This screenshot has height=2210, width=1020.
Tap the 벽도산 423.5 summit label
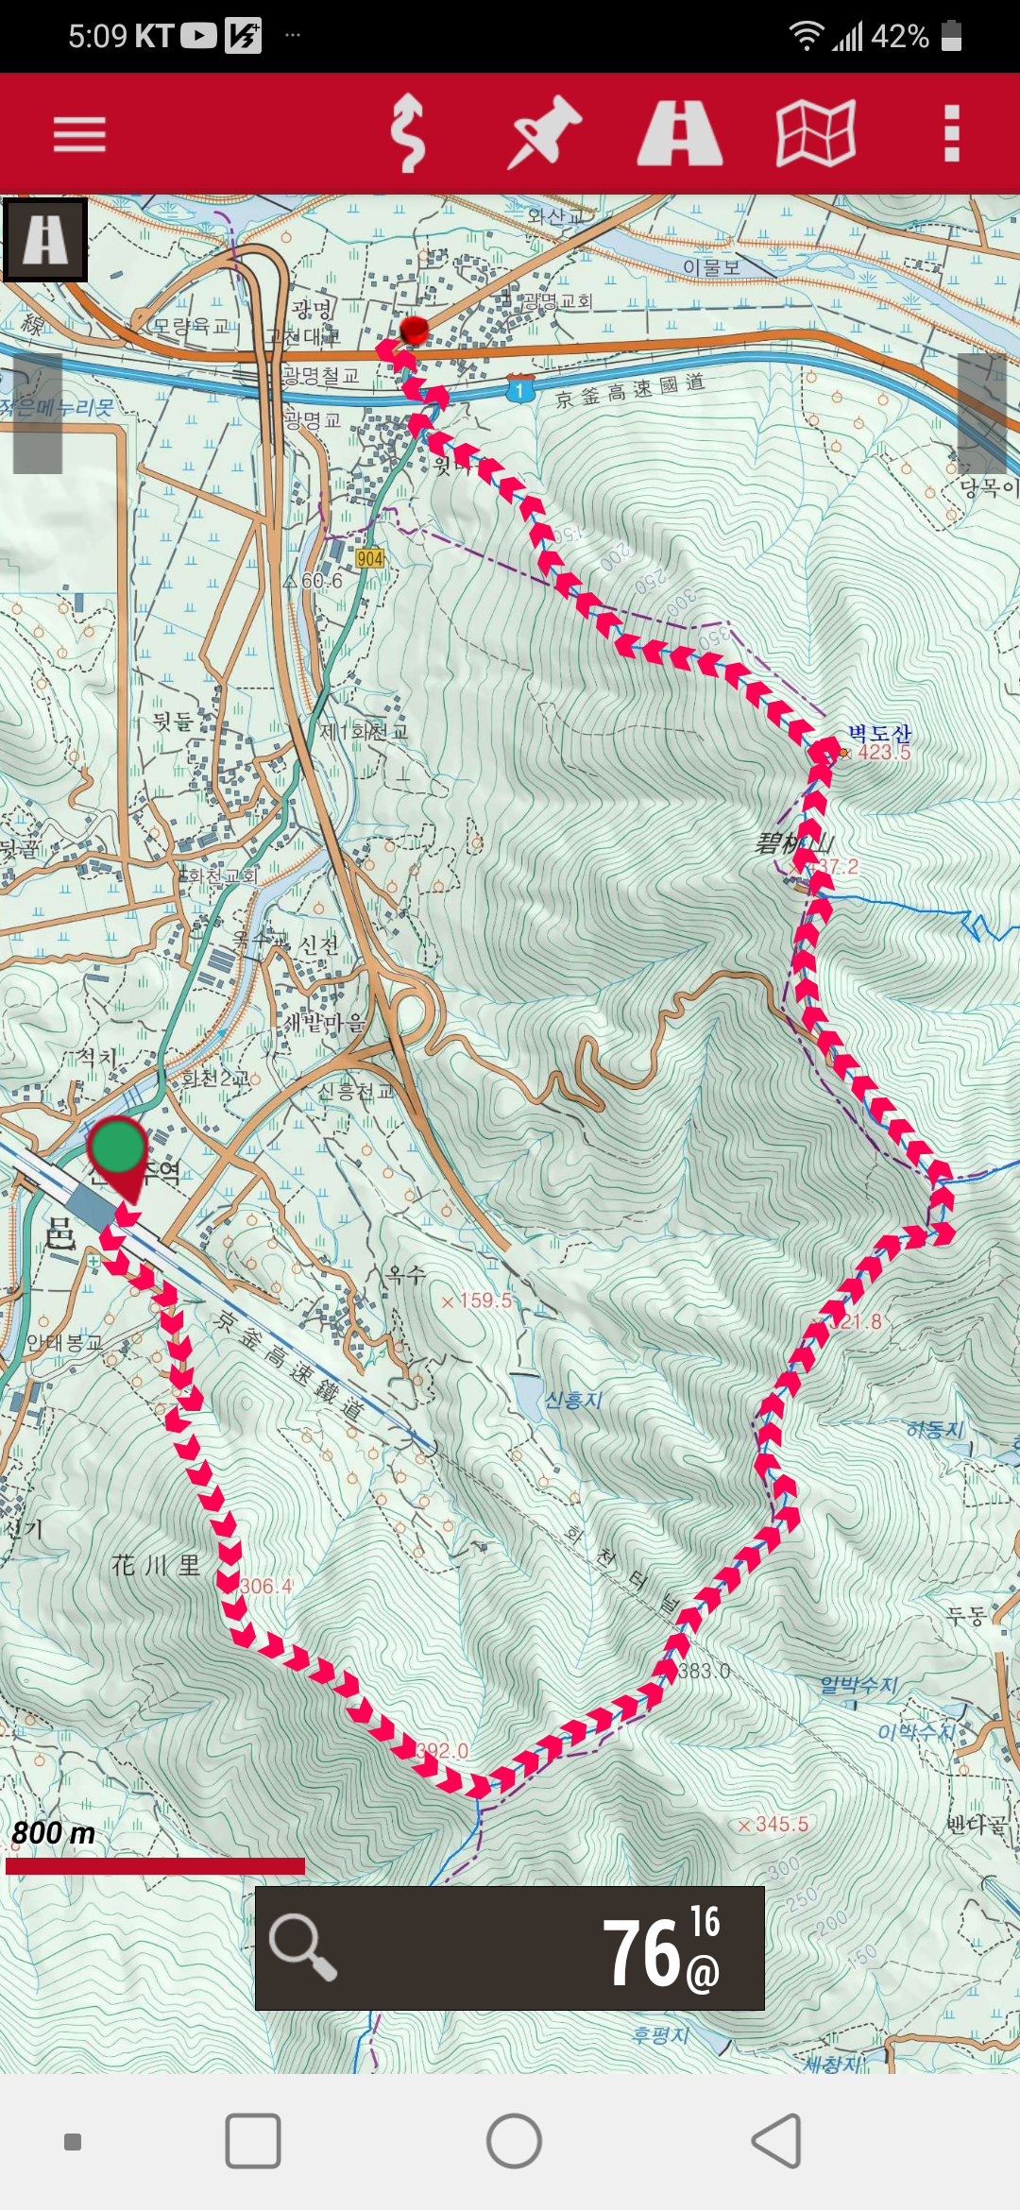coord(876,743)
